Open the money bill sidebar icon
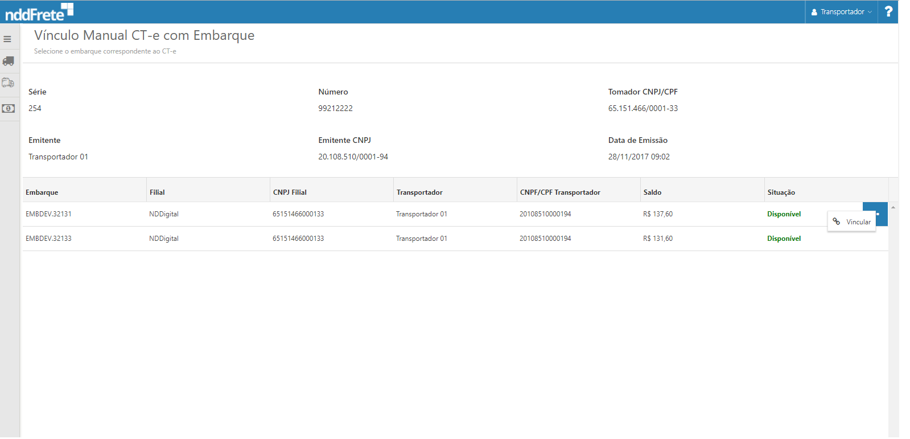Image resolution: width=910 pixels, height=439 pixels. [8, 108]
